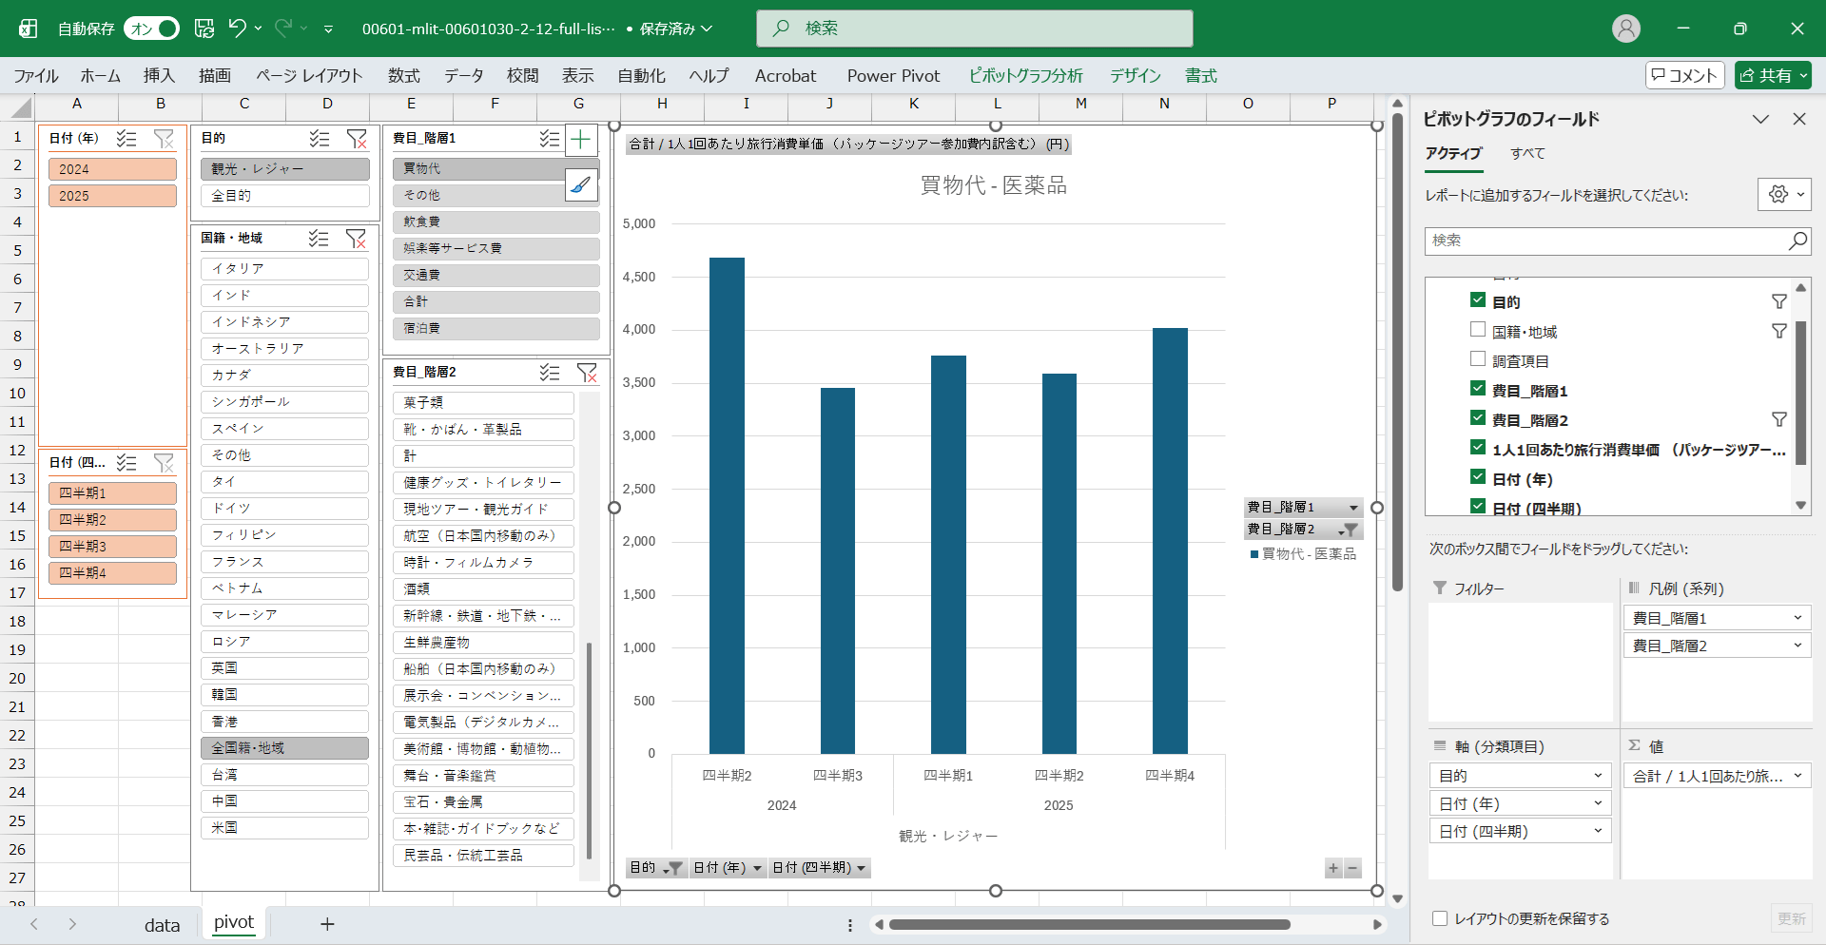1826x945 pixels.
Task: Open field list gear settings icon
Action: 1783,194
